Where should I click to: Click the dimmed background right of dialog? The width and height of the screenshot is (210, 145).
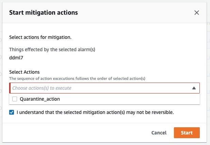(208, 68)
